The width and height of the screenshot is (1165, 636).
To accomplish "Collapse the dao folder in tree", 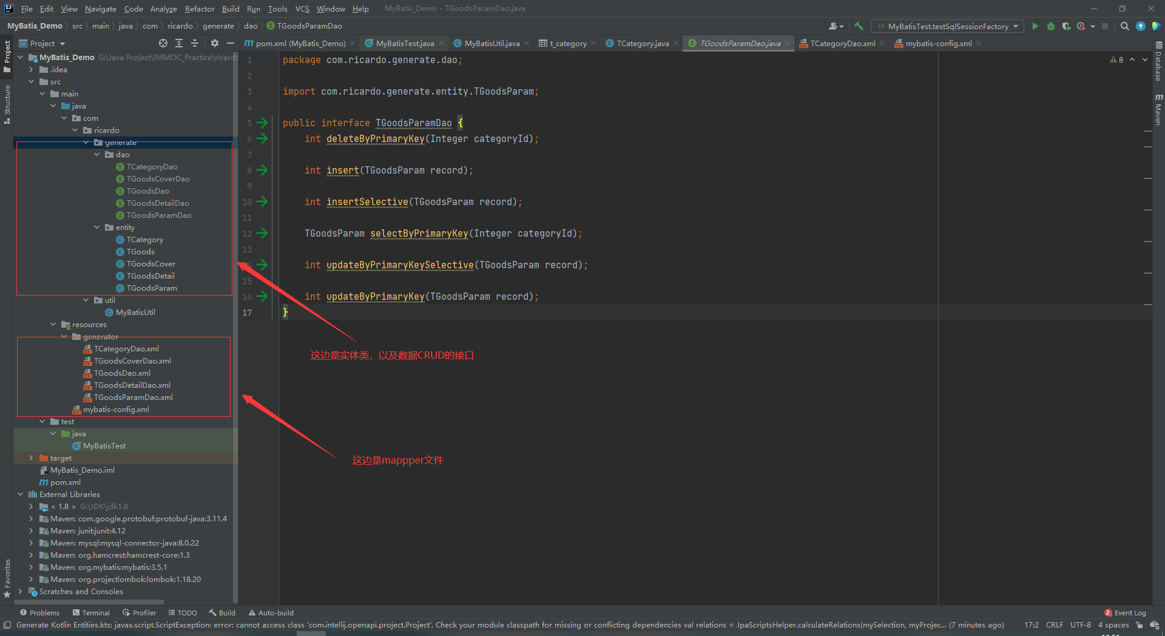I will coord(97,155).
